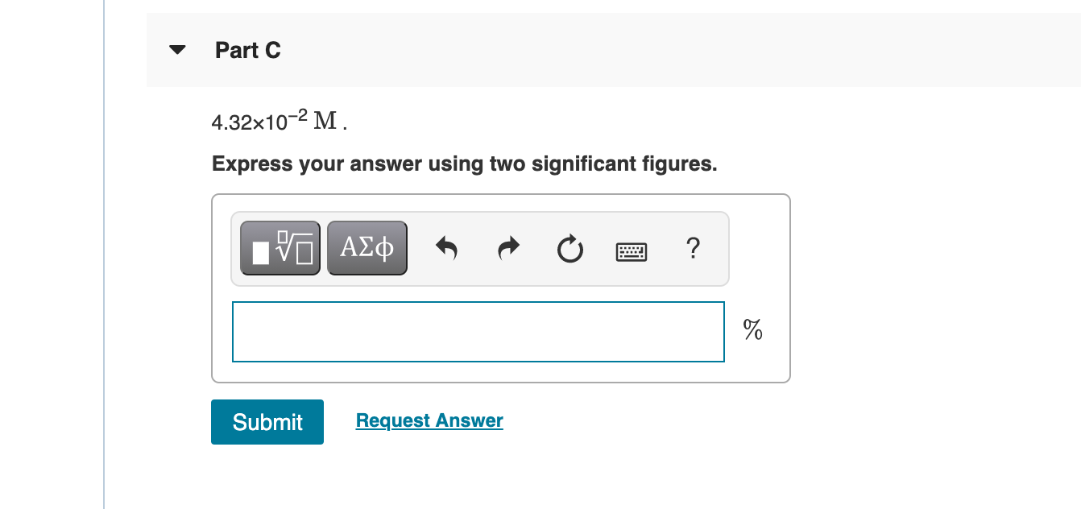
Task: Select the Part C heading
Action: point(247,50)
